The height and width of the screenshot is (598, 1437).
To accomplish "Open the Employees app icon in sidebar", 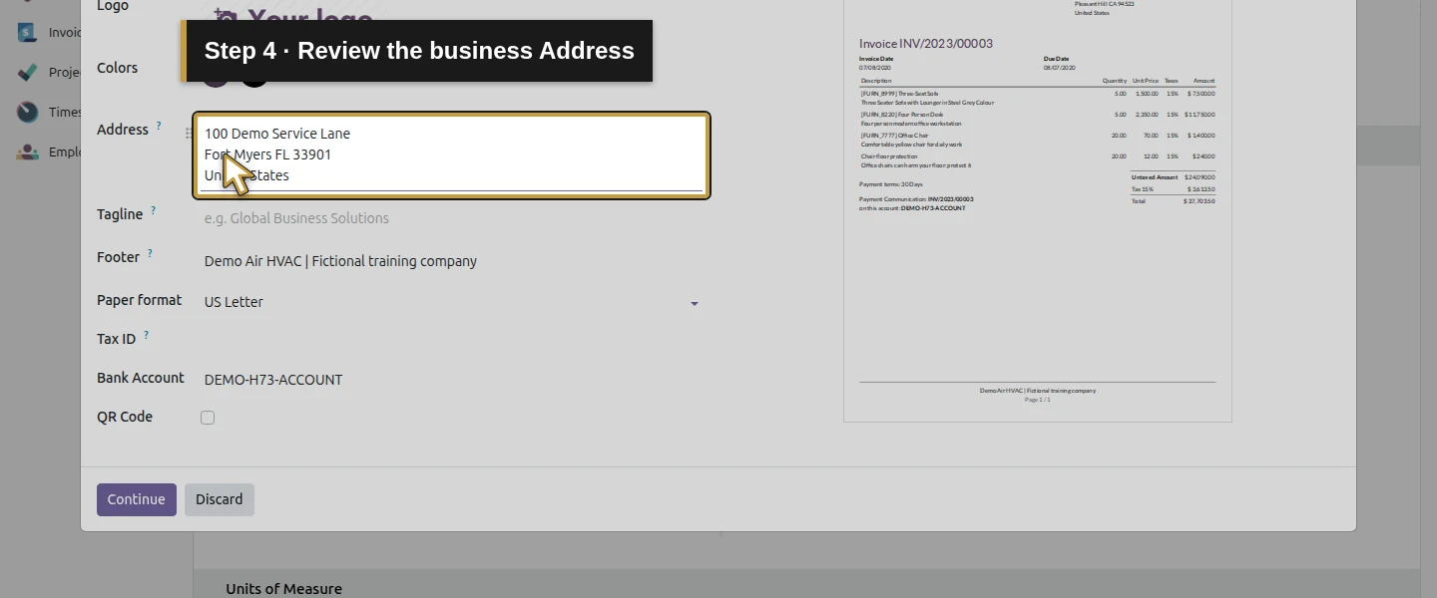I will click(28, 152).
